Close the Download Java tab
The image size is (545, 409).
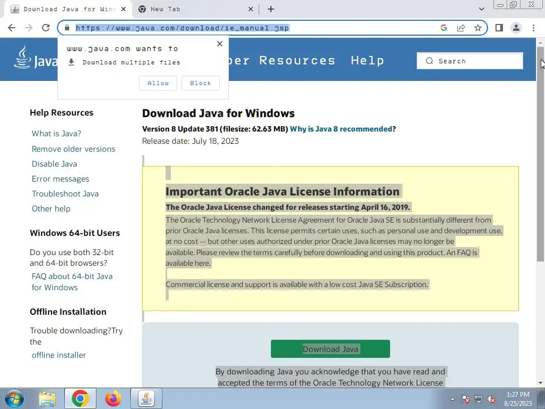(x=123, y=9)
